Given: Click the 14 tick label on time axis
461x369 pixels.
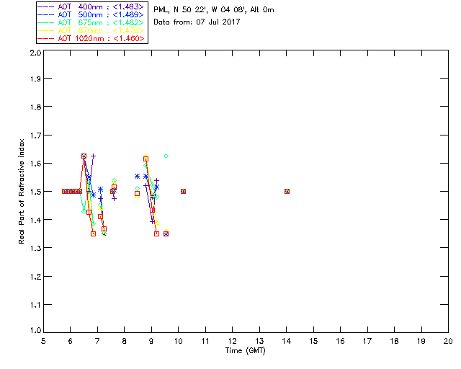Looking at the screenshot, I should (x=287, y=341).
